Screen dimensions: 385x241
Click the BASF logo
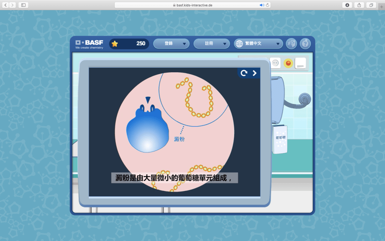pyautogui.click(x=89, y=44)
